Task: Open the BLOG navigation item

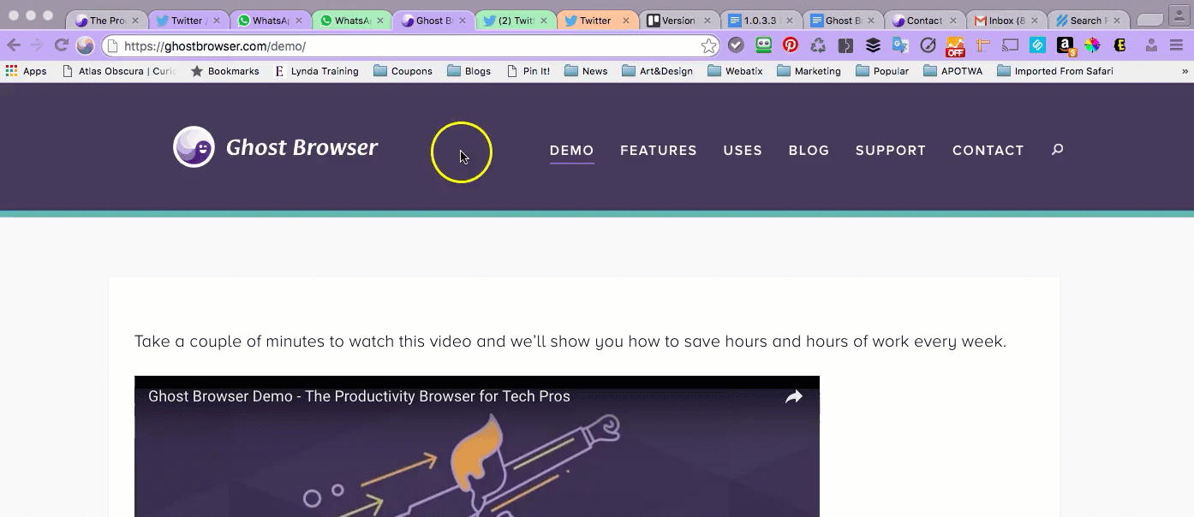Action: [809, 151]
